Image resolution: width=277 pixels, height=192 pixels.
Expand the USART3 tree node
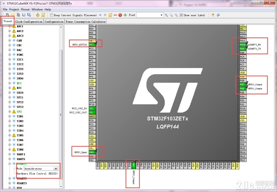pos(10,183)
